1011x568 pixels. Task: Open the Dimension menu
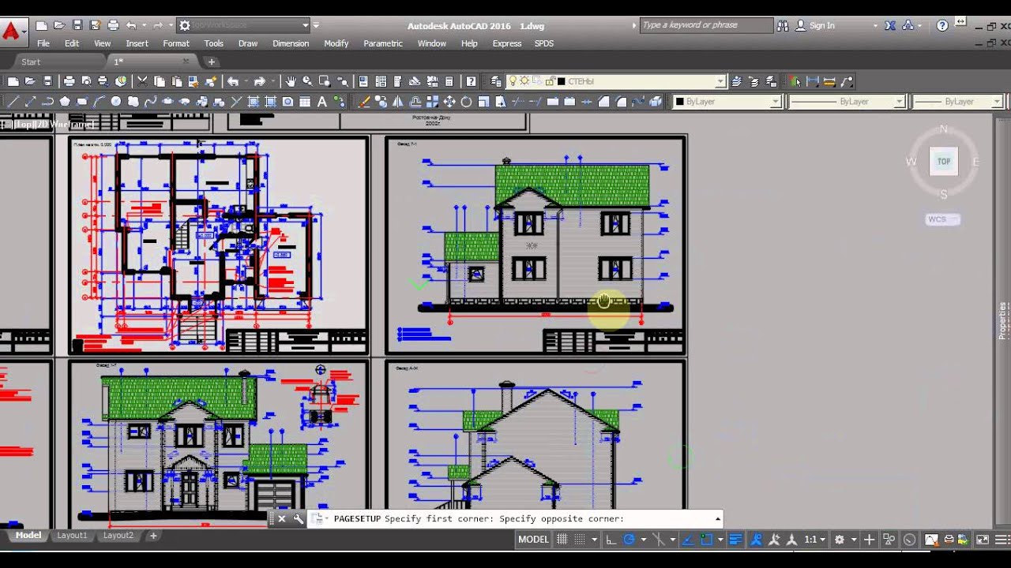(291, 43)
